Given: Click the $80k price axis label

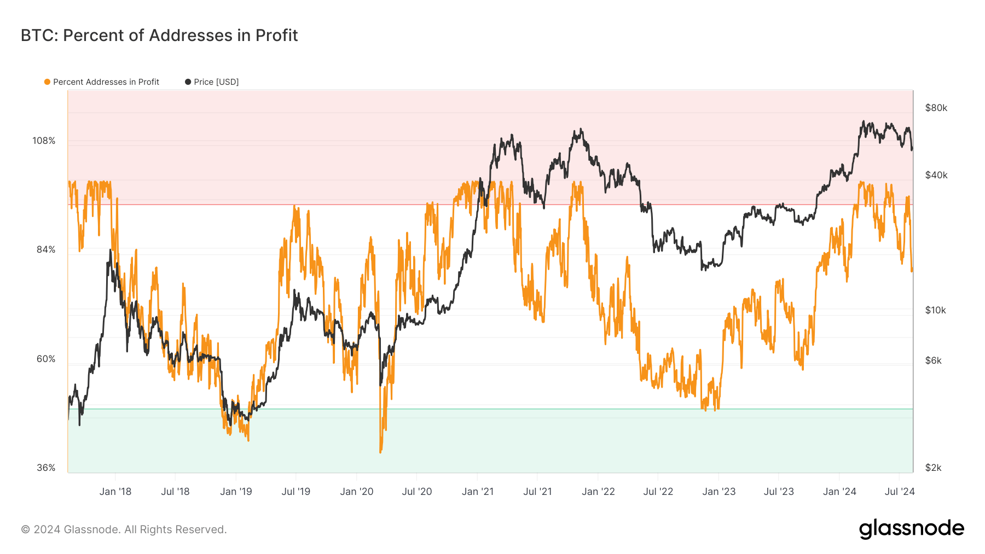Looking at the screenshot, I should point(936,108).
